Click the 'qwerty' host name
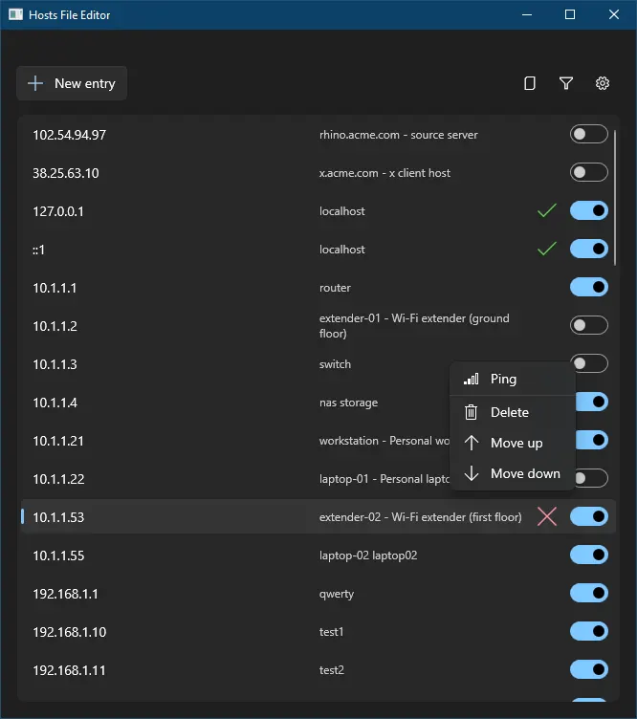 (x=337, y=595)
